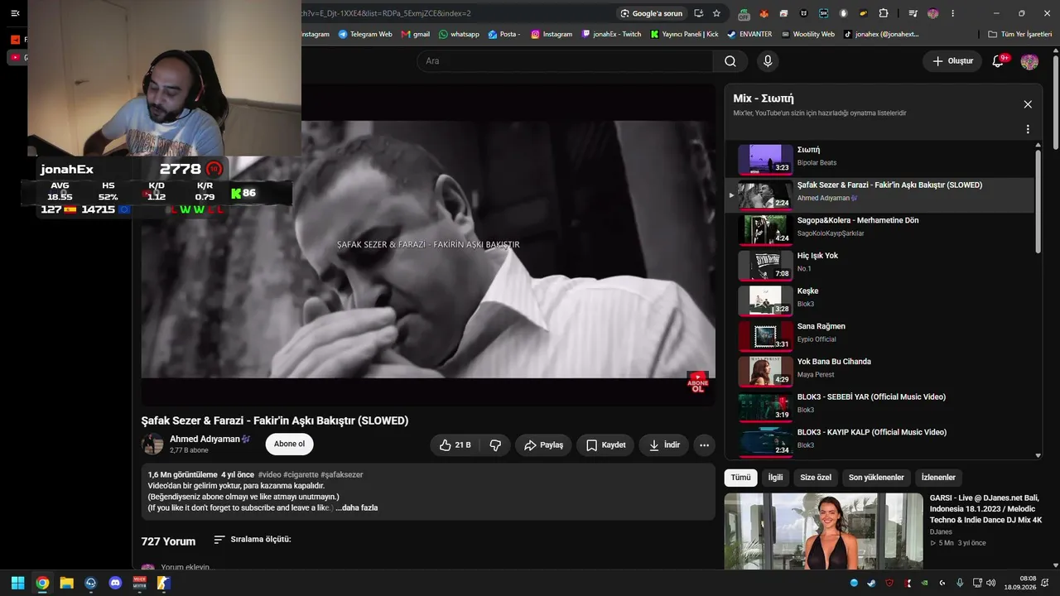
Task: Click the ABONE OL watermark on video
Action: [697, 382]
